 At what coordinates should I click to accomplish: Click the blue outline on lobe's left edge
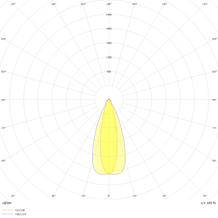92,156
